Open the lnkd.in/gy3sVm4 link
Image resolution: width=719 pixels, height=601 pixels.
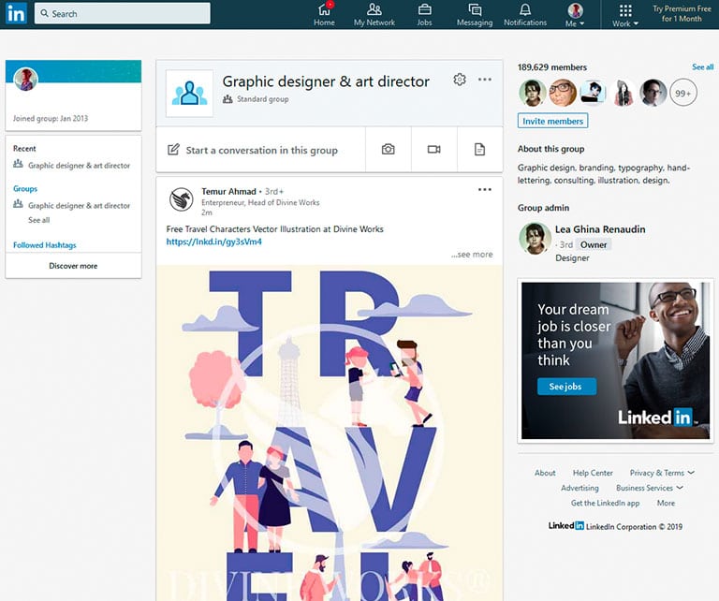(x=213, y=242)
